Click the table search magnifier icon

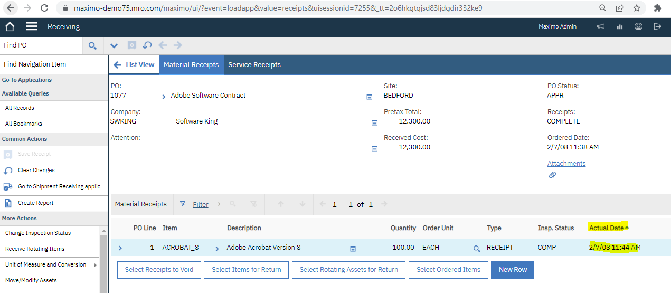[x=233, y=204]
